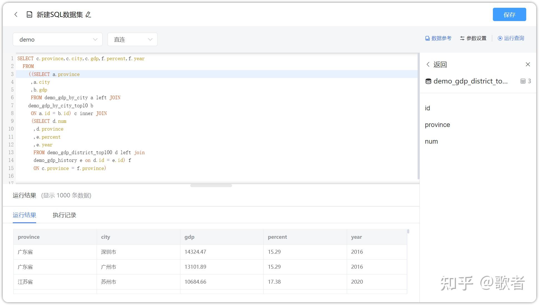Save the dataset with 保存 button
The image size is (539, 305).
pyautogui.click(x=509, y=14)
